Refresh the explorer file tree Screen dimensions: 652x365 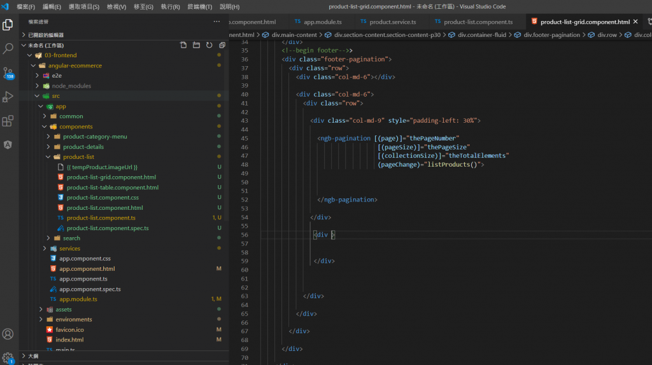(209, 45)
